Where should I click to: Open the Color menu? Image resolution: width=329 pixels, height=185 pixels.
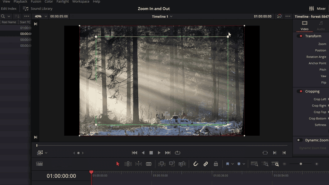pos(49,2)
